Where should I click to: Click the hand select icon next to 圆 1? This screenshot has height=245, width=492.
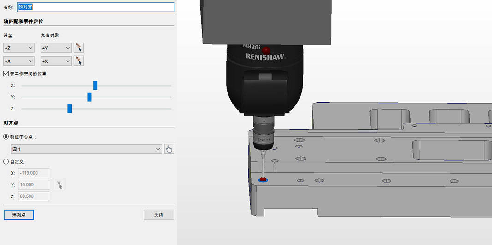169,149
